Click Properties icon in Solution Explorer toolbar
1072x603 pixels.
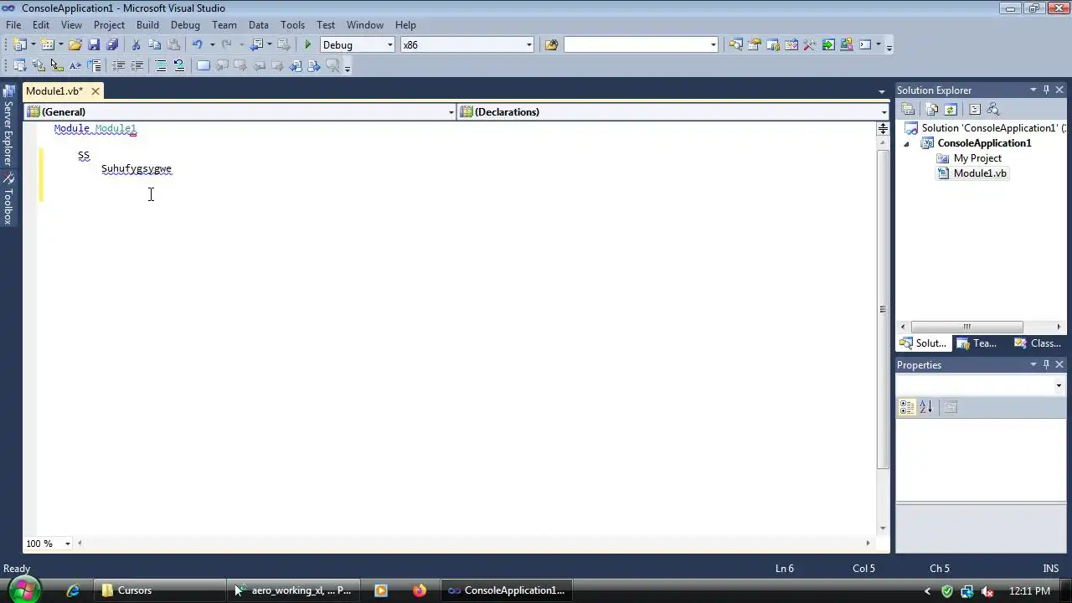tap(908, 109)
